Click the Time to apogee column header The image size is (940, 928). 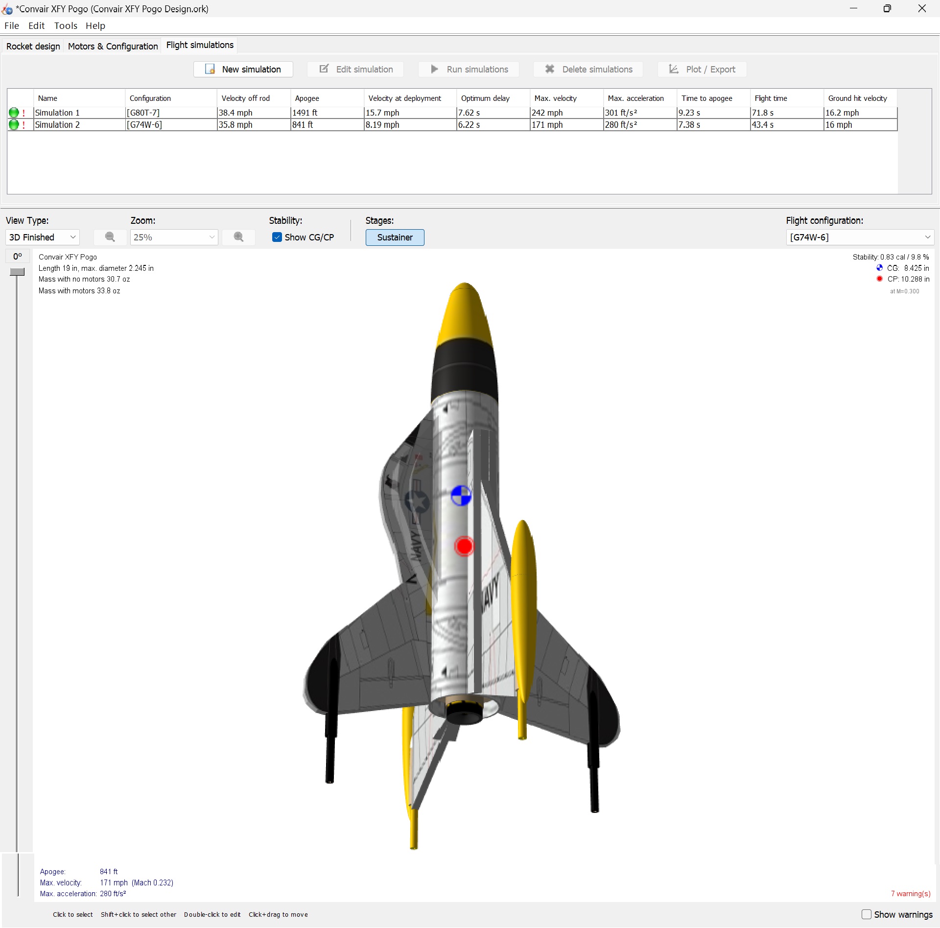[713, 98]
